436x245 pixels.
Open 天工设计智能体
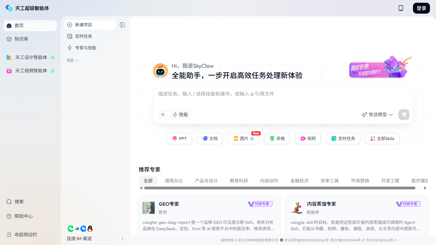(30, 57)
